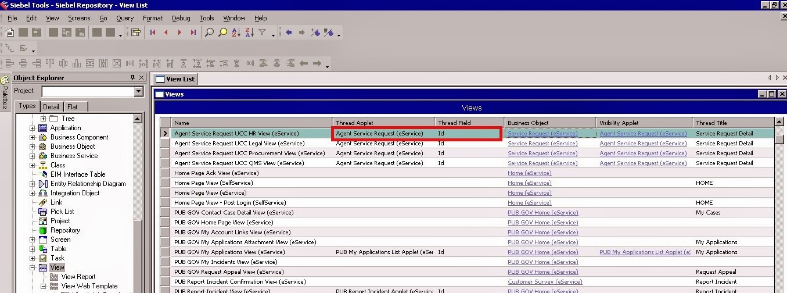Expand the Table node

(33, 249)
